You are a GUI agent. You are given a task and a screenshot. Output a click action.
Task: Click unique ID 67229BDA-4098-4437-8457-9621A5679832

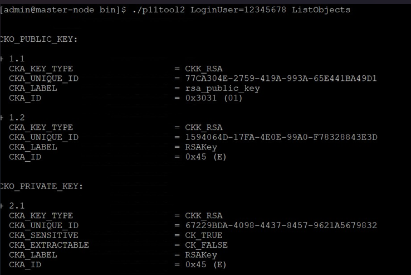pos(281,225)
